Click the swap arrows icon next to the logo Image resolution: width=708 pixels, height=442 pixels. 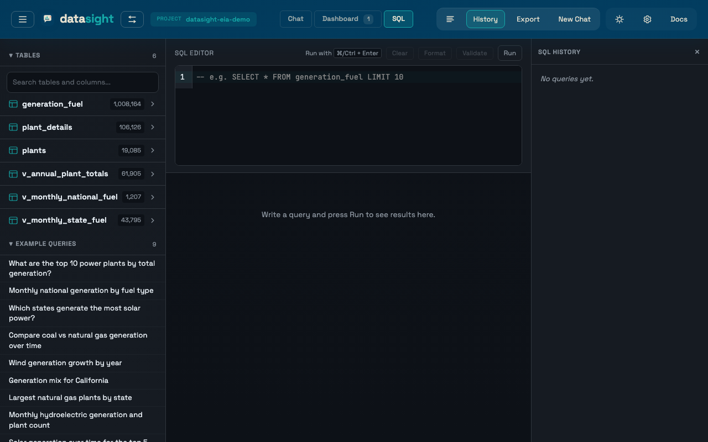point(132,19)
